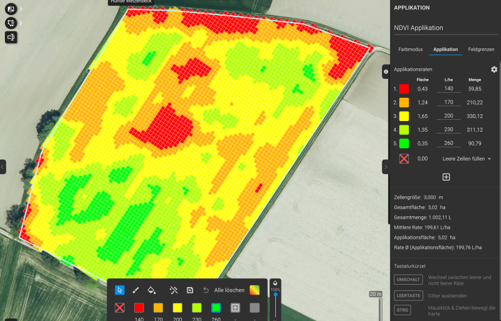Viewport: 501px width, 321px height.
Task: Click the orange swatch for rate 2
Action: coord(404,103)
